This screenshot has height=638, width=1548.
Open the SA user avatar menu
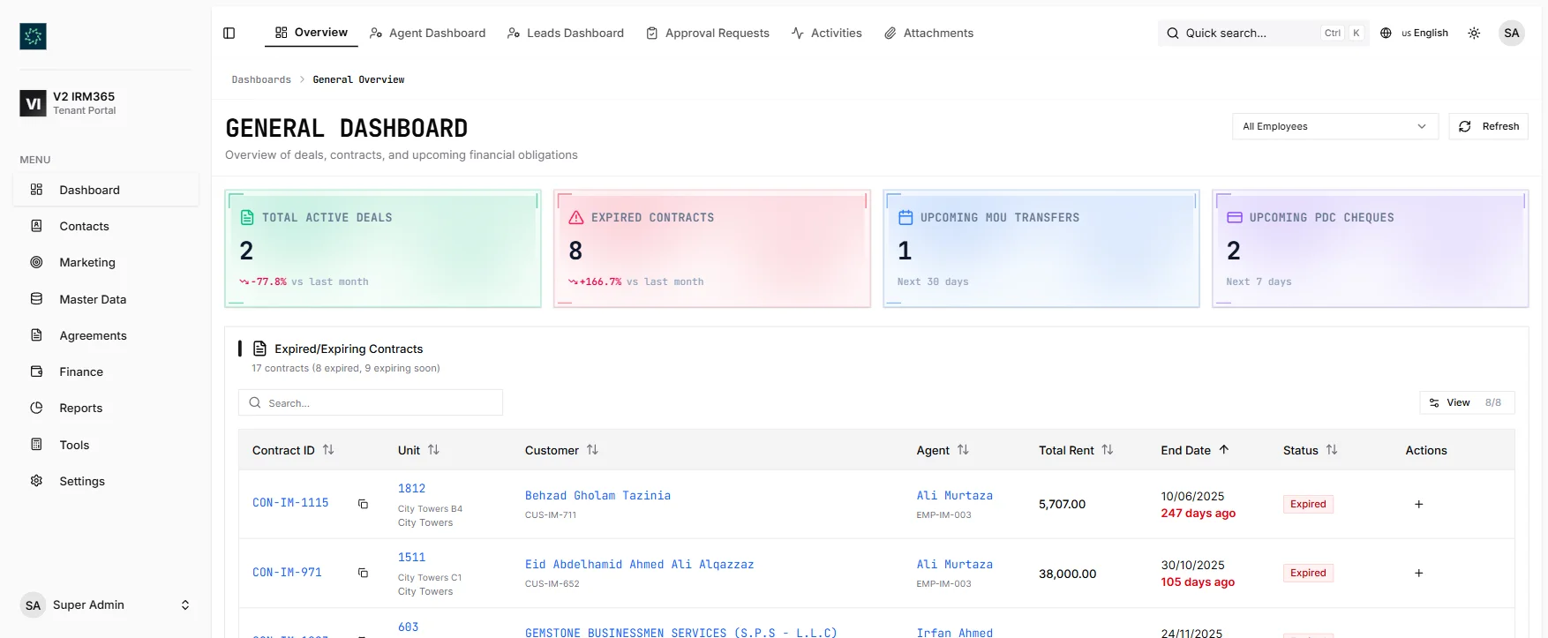[x=1512, y=34]
